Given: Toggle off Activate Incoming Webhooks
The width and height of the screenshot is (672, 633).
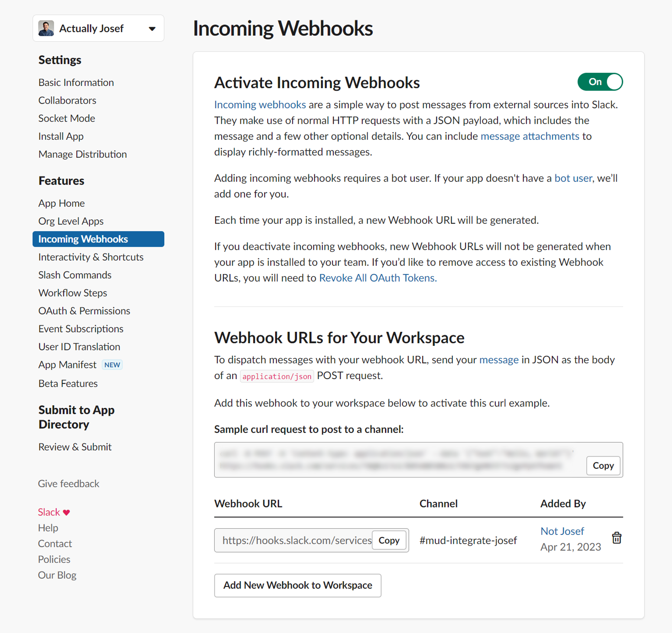Looking at the screenshot, I should 600,82.
